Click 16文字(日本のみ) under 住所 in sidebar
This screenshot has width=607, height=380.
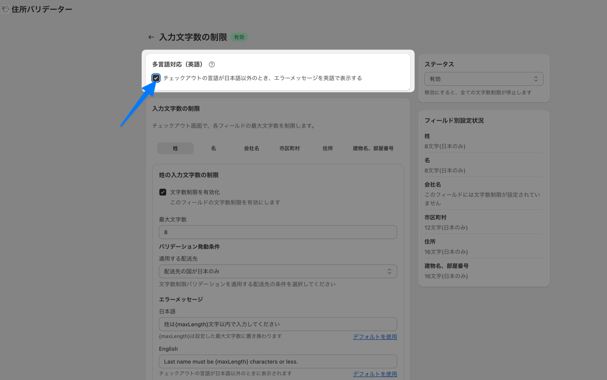point(446,252)
